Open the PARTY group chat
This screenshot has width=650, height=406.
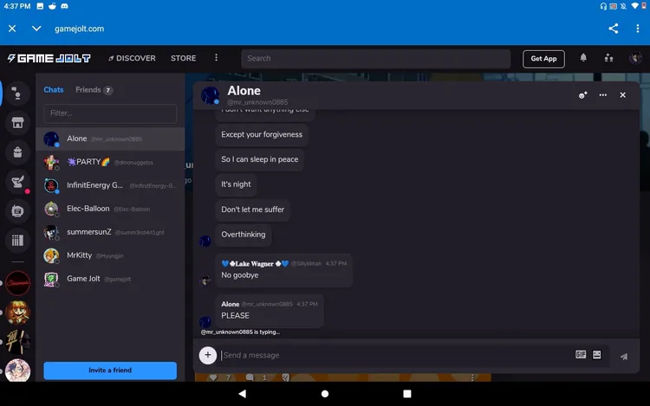(x=110, y=162)
